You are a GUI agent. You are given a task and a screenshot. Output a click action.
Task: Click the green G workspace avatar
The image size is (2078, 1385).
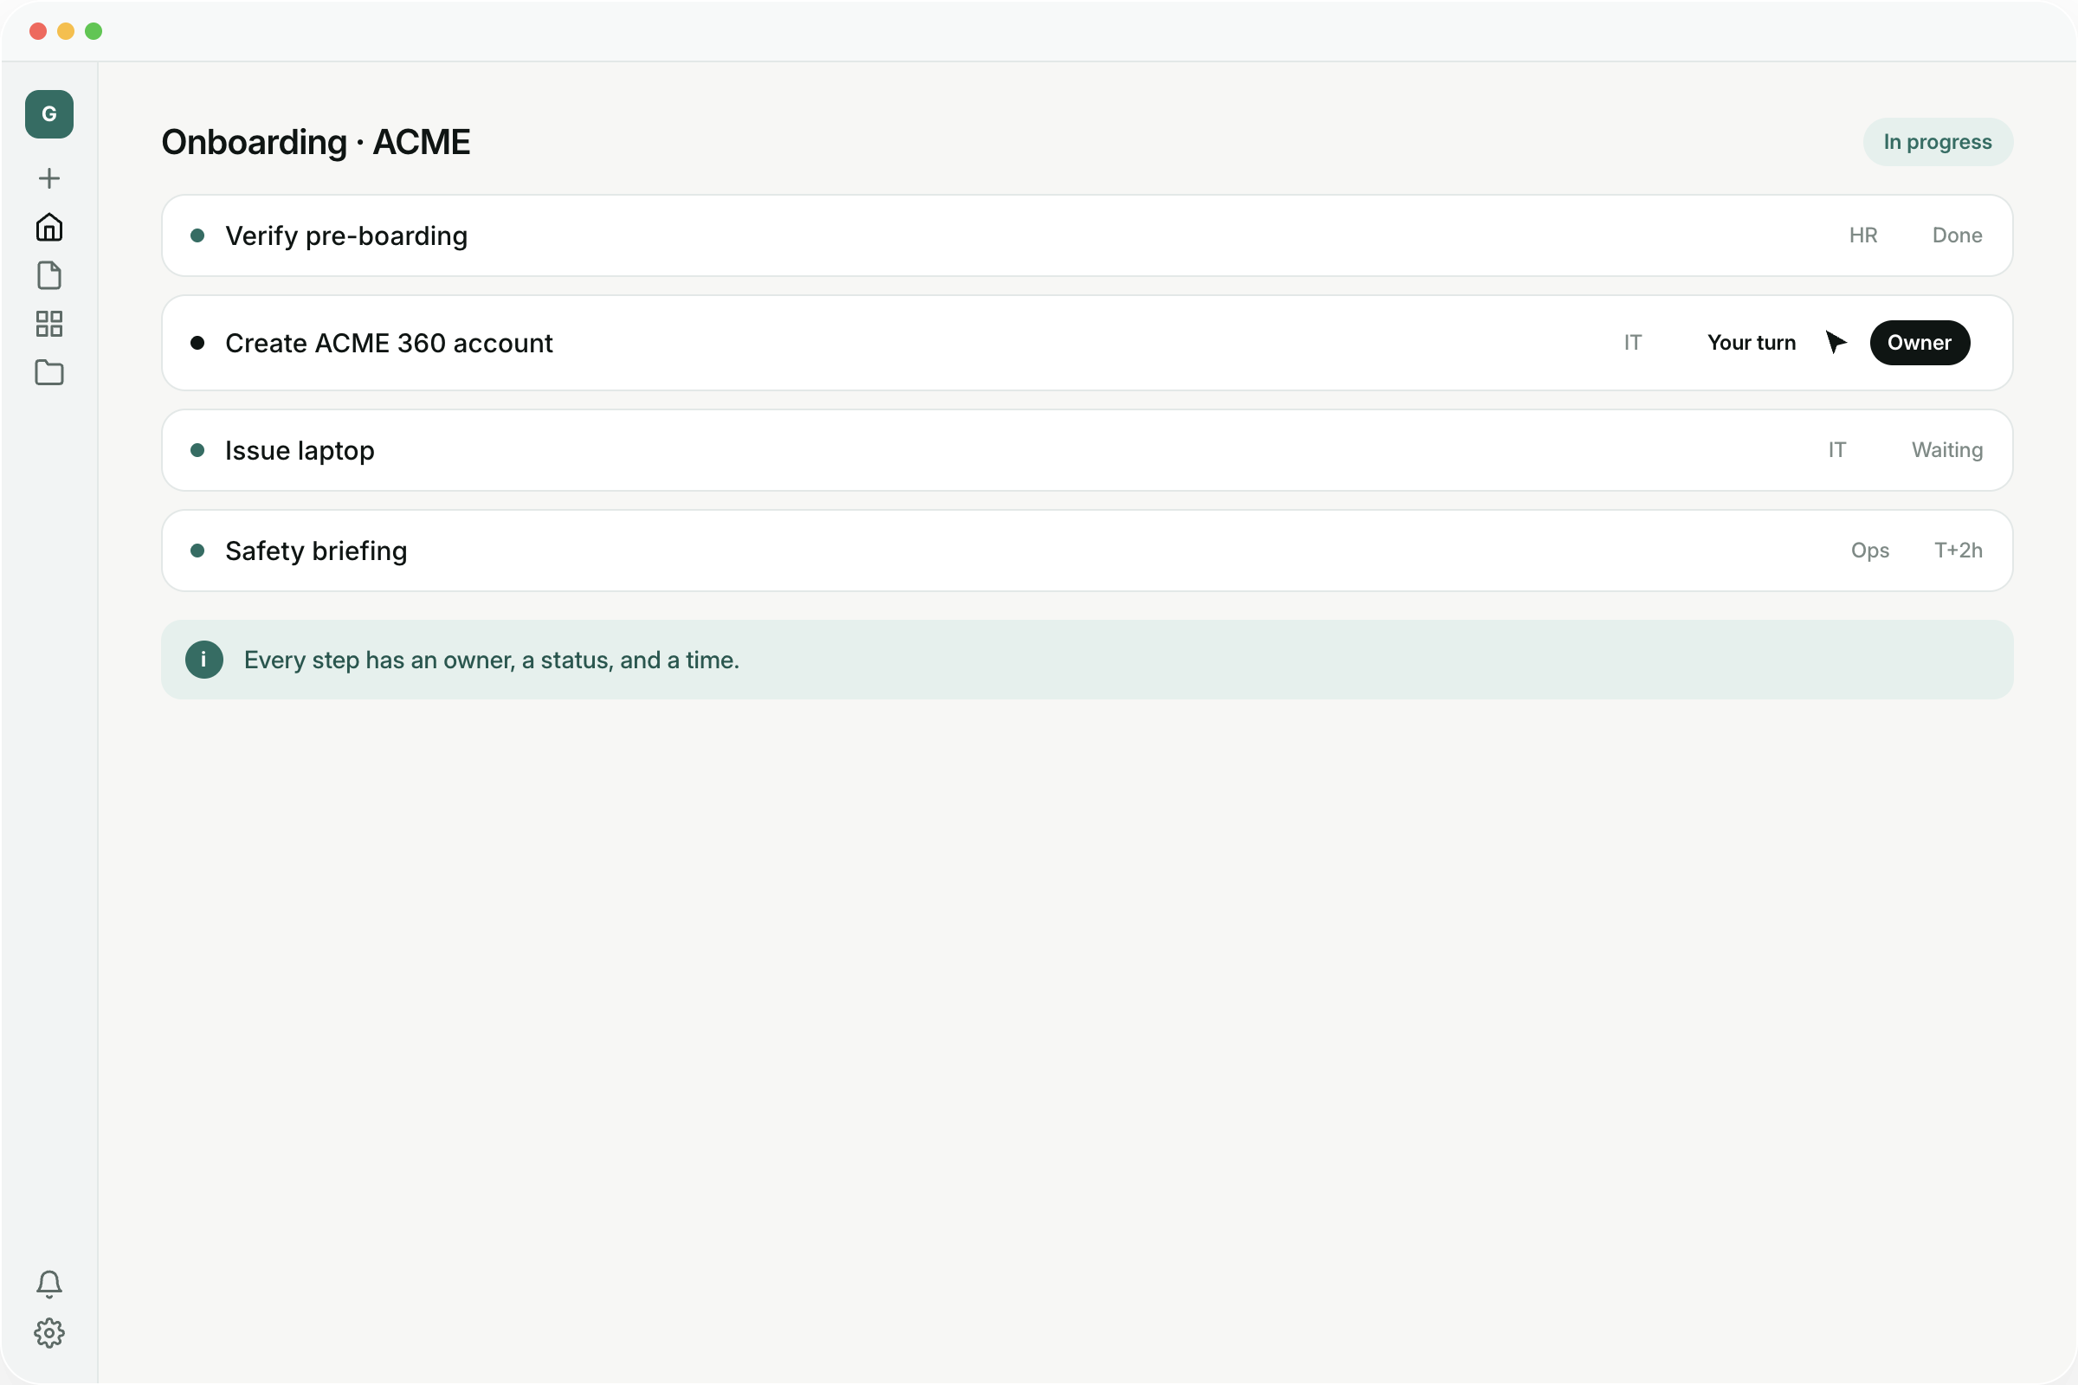49,114
